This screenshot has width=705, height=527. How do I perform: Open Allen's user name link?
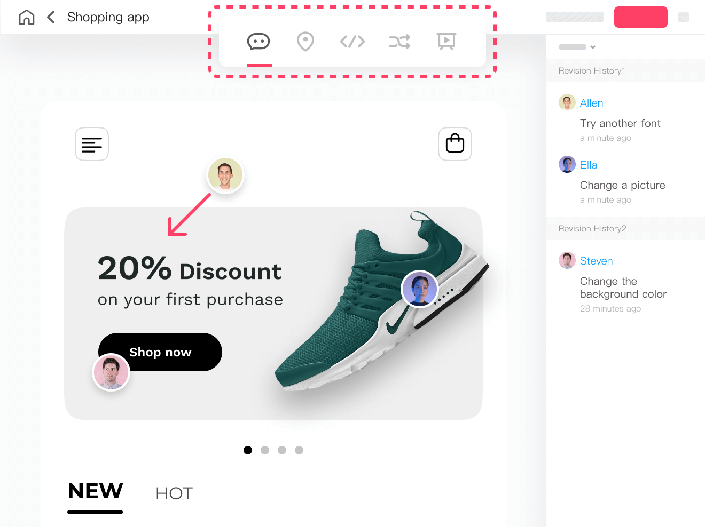[592, 103]
